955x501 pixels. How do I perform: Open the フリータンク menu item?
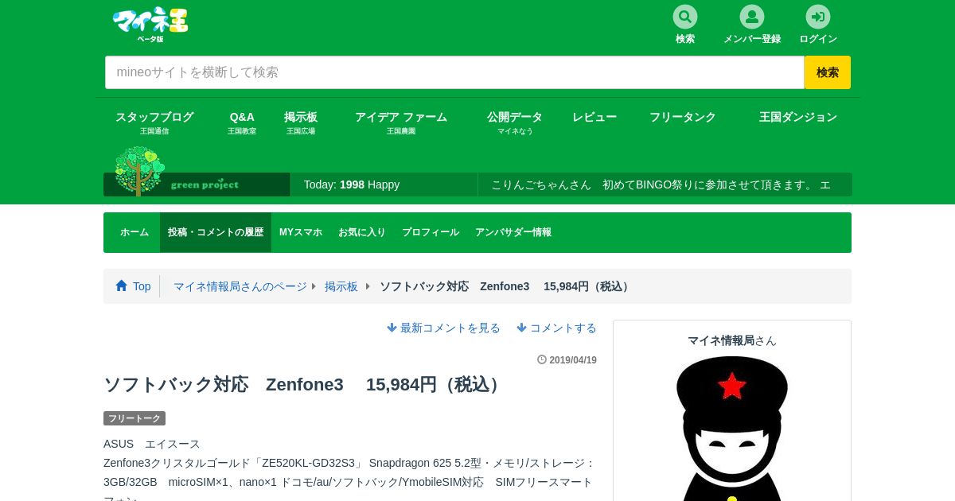pyautogui.click(x=683, y=117)
